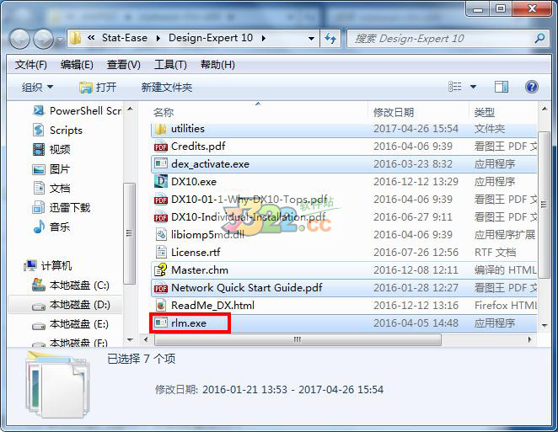Image resolution: width=558 pixels, height=432 pixels.
Task: Click the PowerShell Scripts sidebar icon
Action: pos(39,111)
